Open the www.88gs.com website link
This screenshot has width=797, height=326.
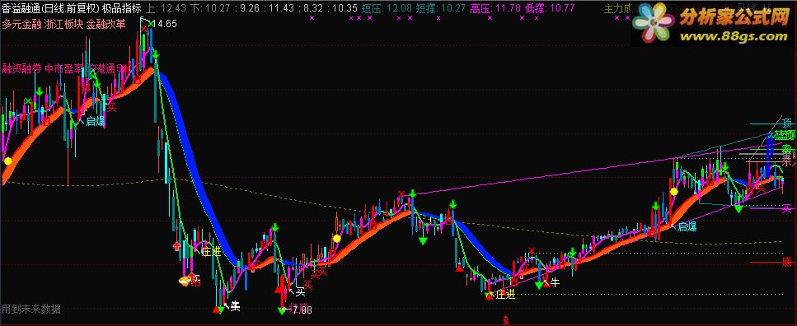pyautogui.click(x=734, y=36)
